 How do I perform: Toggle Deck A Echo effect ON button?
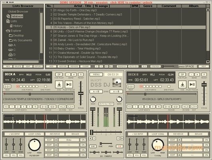coord(83,140)
